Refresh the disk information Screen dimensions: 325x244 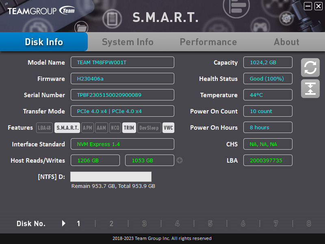point(310,68)
